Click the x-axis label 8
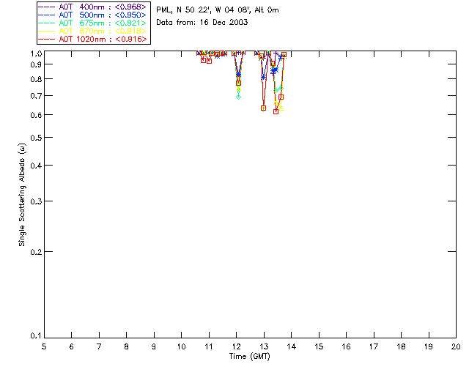 click(x=127, y=346)
